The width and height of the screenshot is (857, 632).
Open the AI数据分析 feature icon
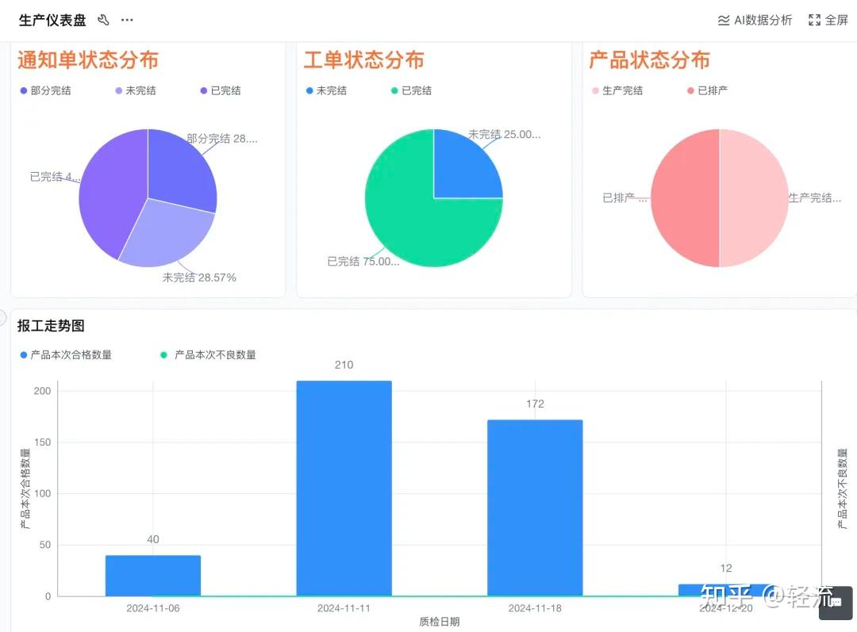tap(722, 20)
